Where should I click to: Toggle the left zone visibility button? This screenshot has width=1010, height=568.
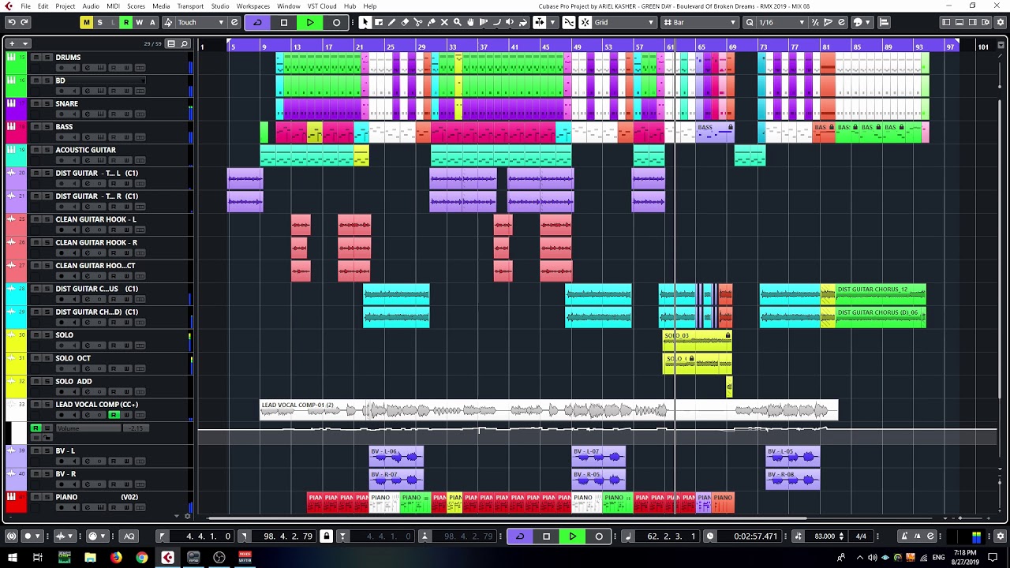tap(948, 22)
